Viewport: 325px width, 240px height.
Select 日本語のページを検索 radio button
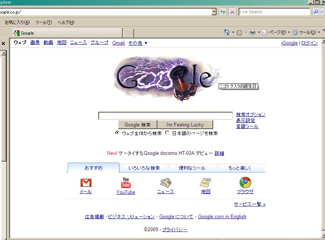[x=167, y=133]
